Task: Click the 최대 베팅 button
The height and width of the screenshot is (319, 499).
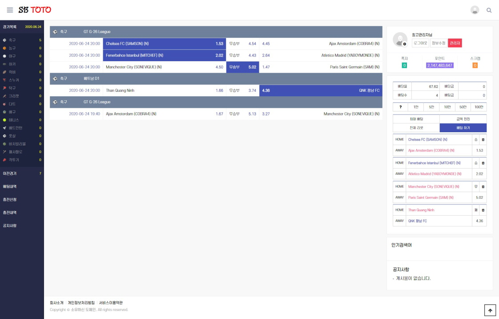Action: coord(416,119)
